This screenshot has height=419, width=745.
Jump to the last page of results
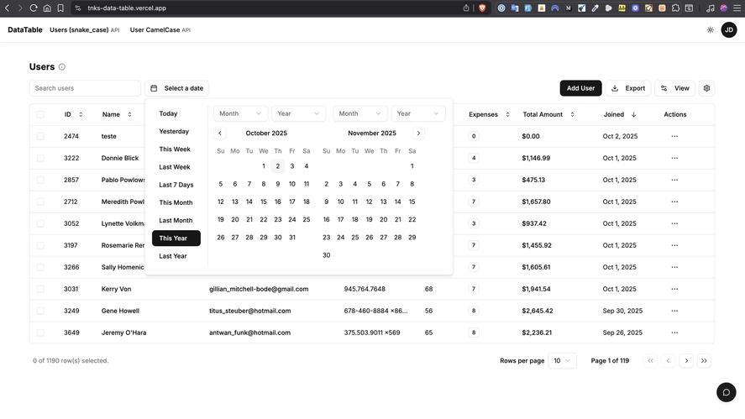click(704, 361)
